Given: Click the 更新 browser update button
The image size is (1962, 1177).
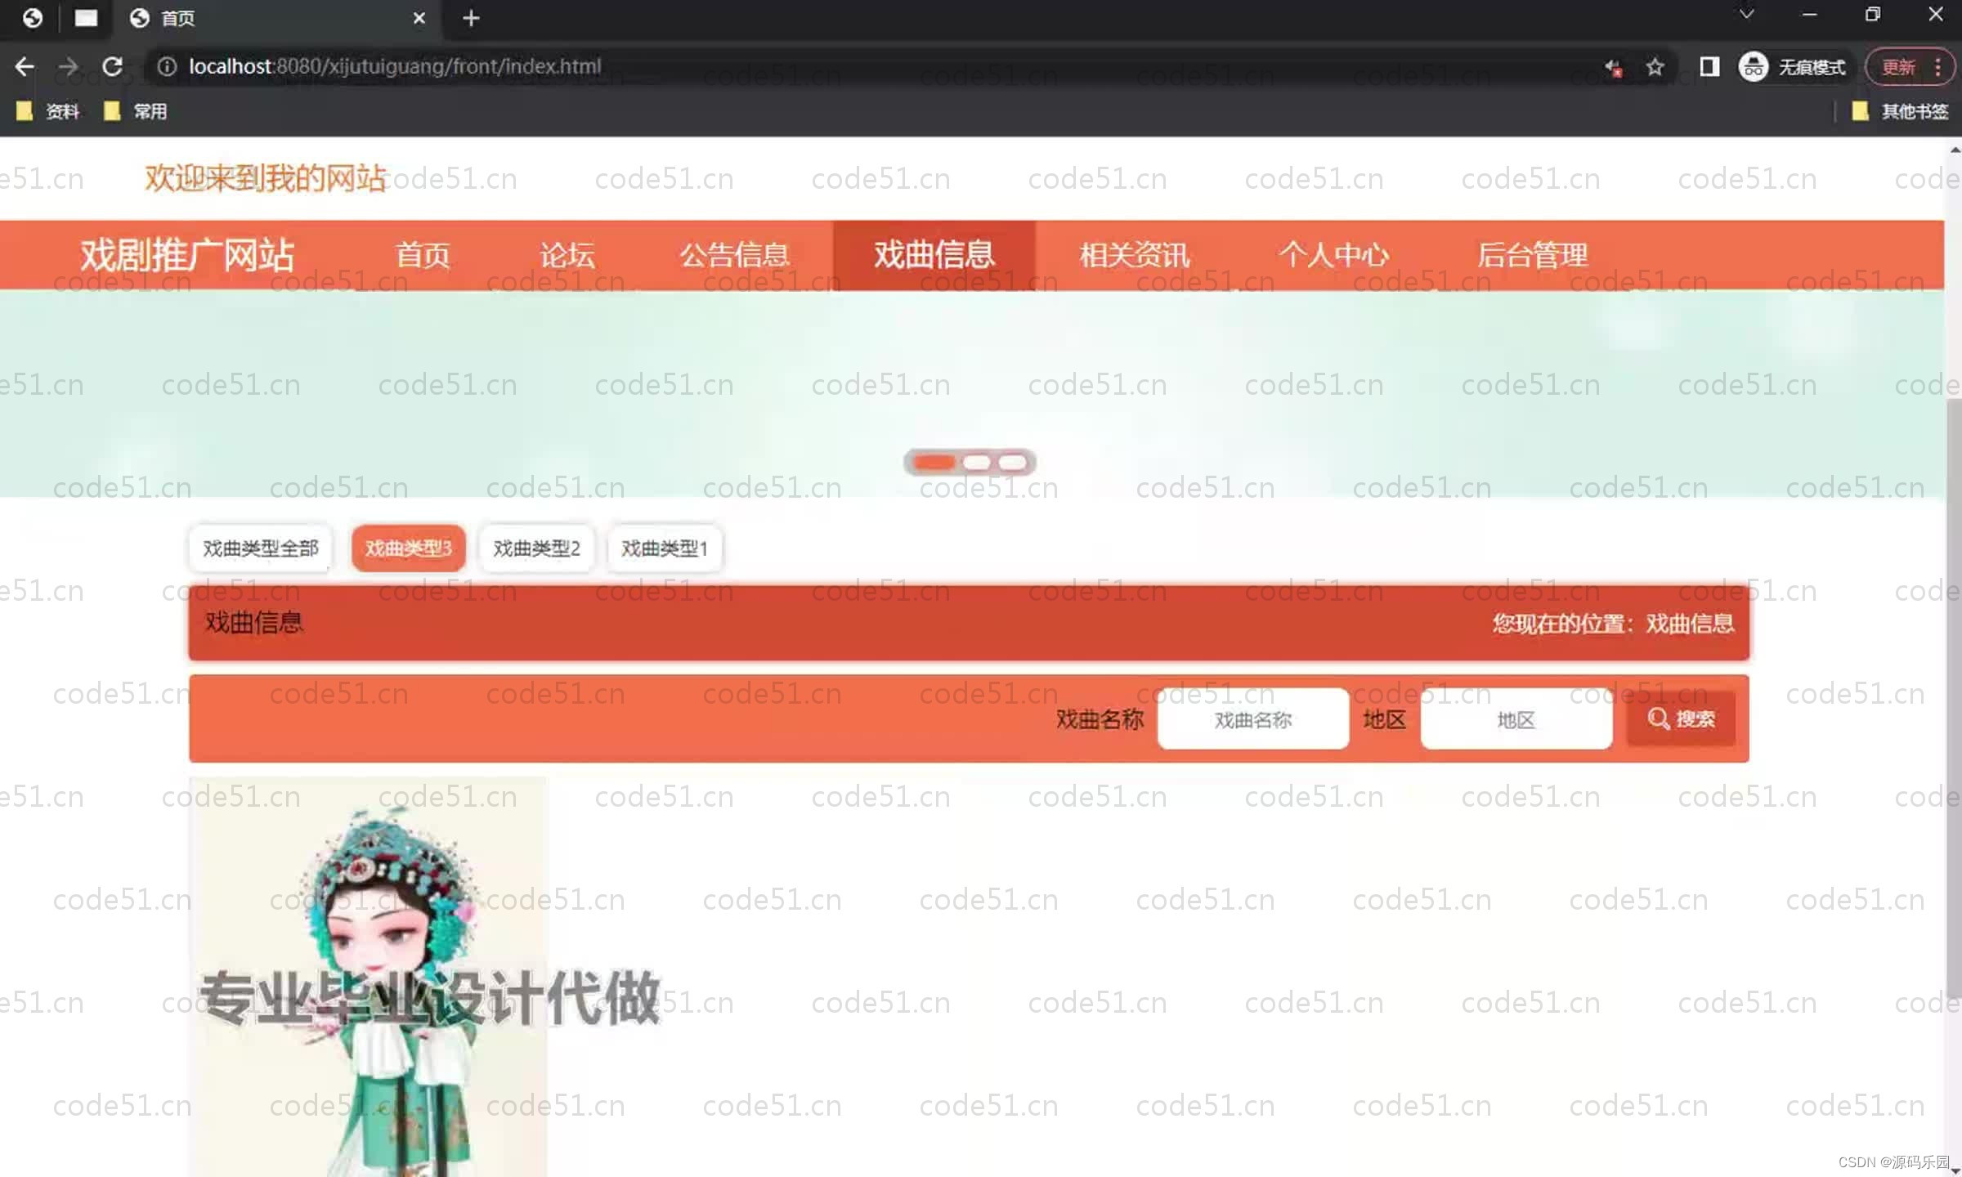Looking at the screenshot, I should [1899, 66].
